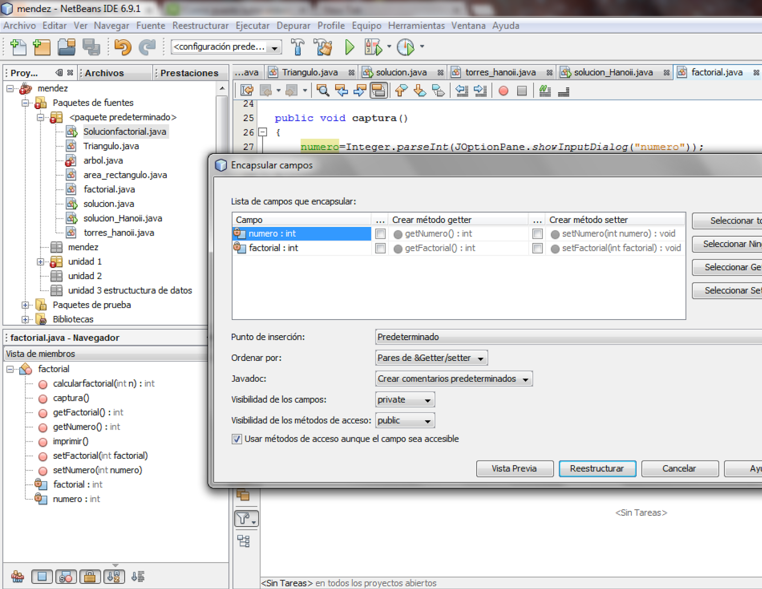Image resolution: width=762 pixels, height=589 pixels.
Task: Expand the unidad 1 package node
Action: point(40,261)
